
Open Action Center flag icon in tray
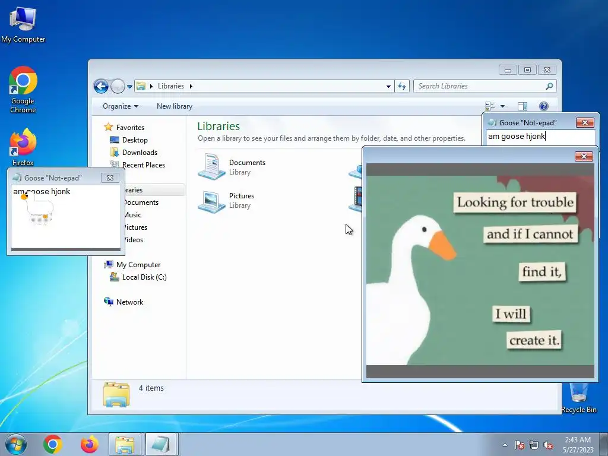[519, 445]
